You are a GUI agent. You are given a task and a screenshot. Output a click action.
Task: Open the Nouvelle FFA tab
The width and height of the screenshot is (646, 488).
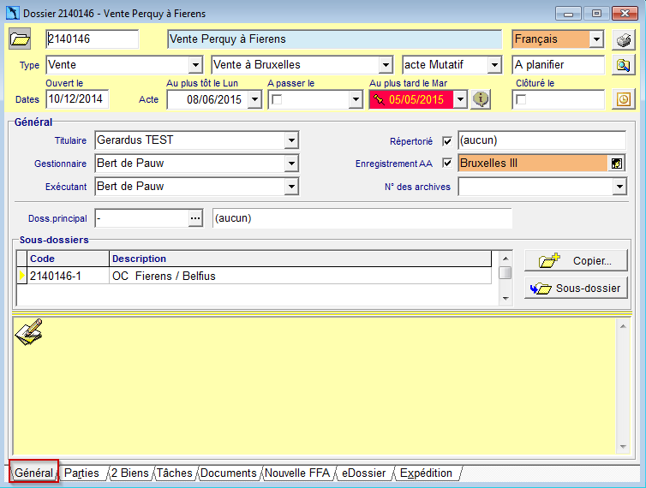pos(297,473)
